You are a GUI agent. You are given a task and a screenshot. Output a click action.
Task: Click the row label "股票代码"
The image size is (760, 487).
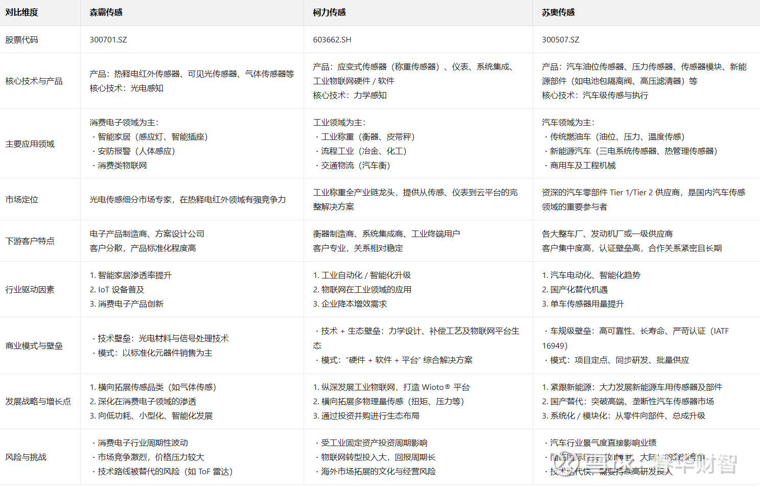22,40
